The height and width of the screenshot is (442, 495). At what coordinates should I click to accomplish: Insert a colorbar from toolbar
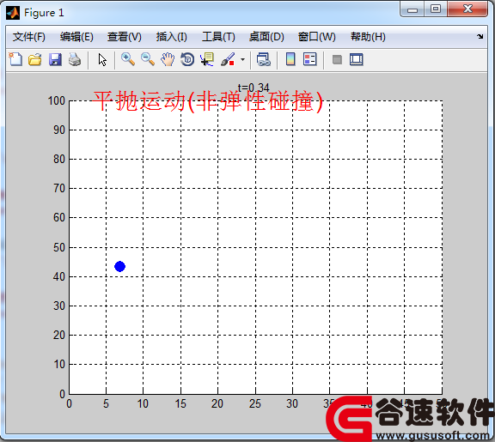pyautogui.click(x=290, y=59)
